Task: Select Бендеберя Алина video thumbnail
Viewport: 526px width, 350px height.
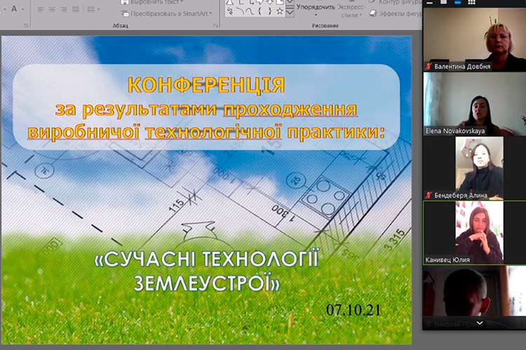Action: point(474,168)
